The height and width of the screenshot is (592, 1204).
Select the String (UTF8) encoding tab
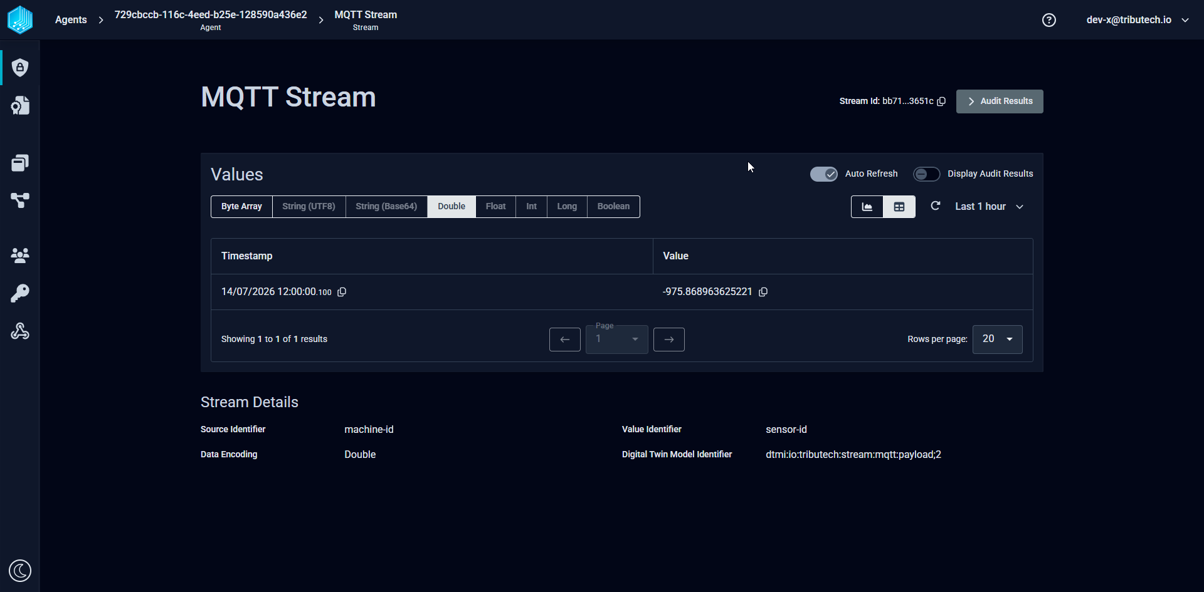coord(309,207)
